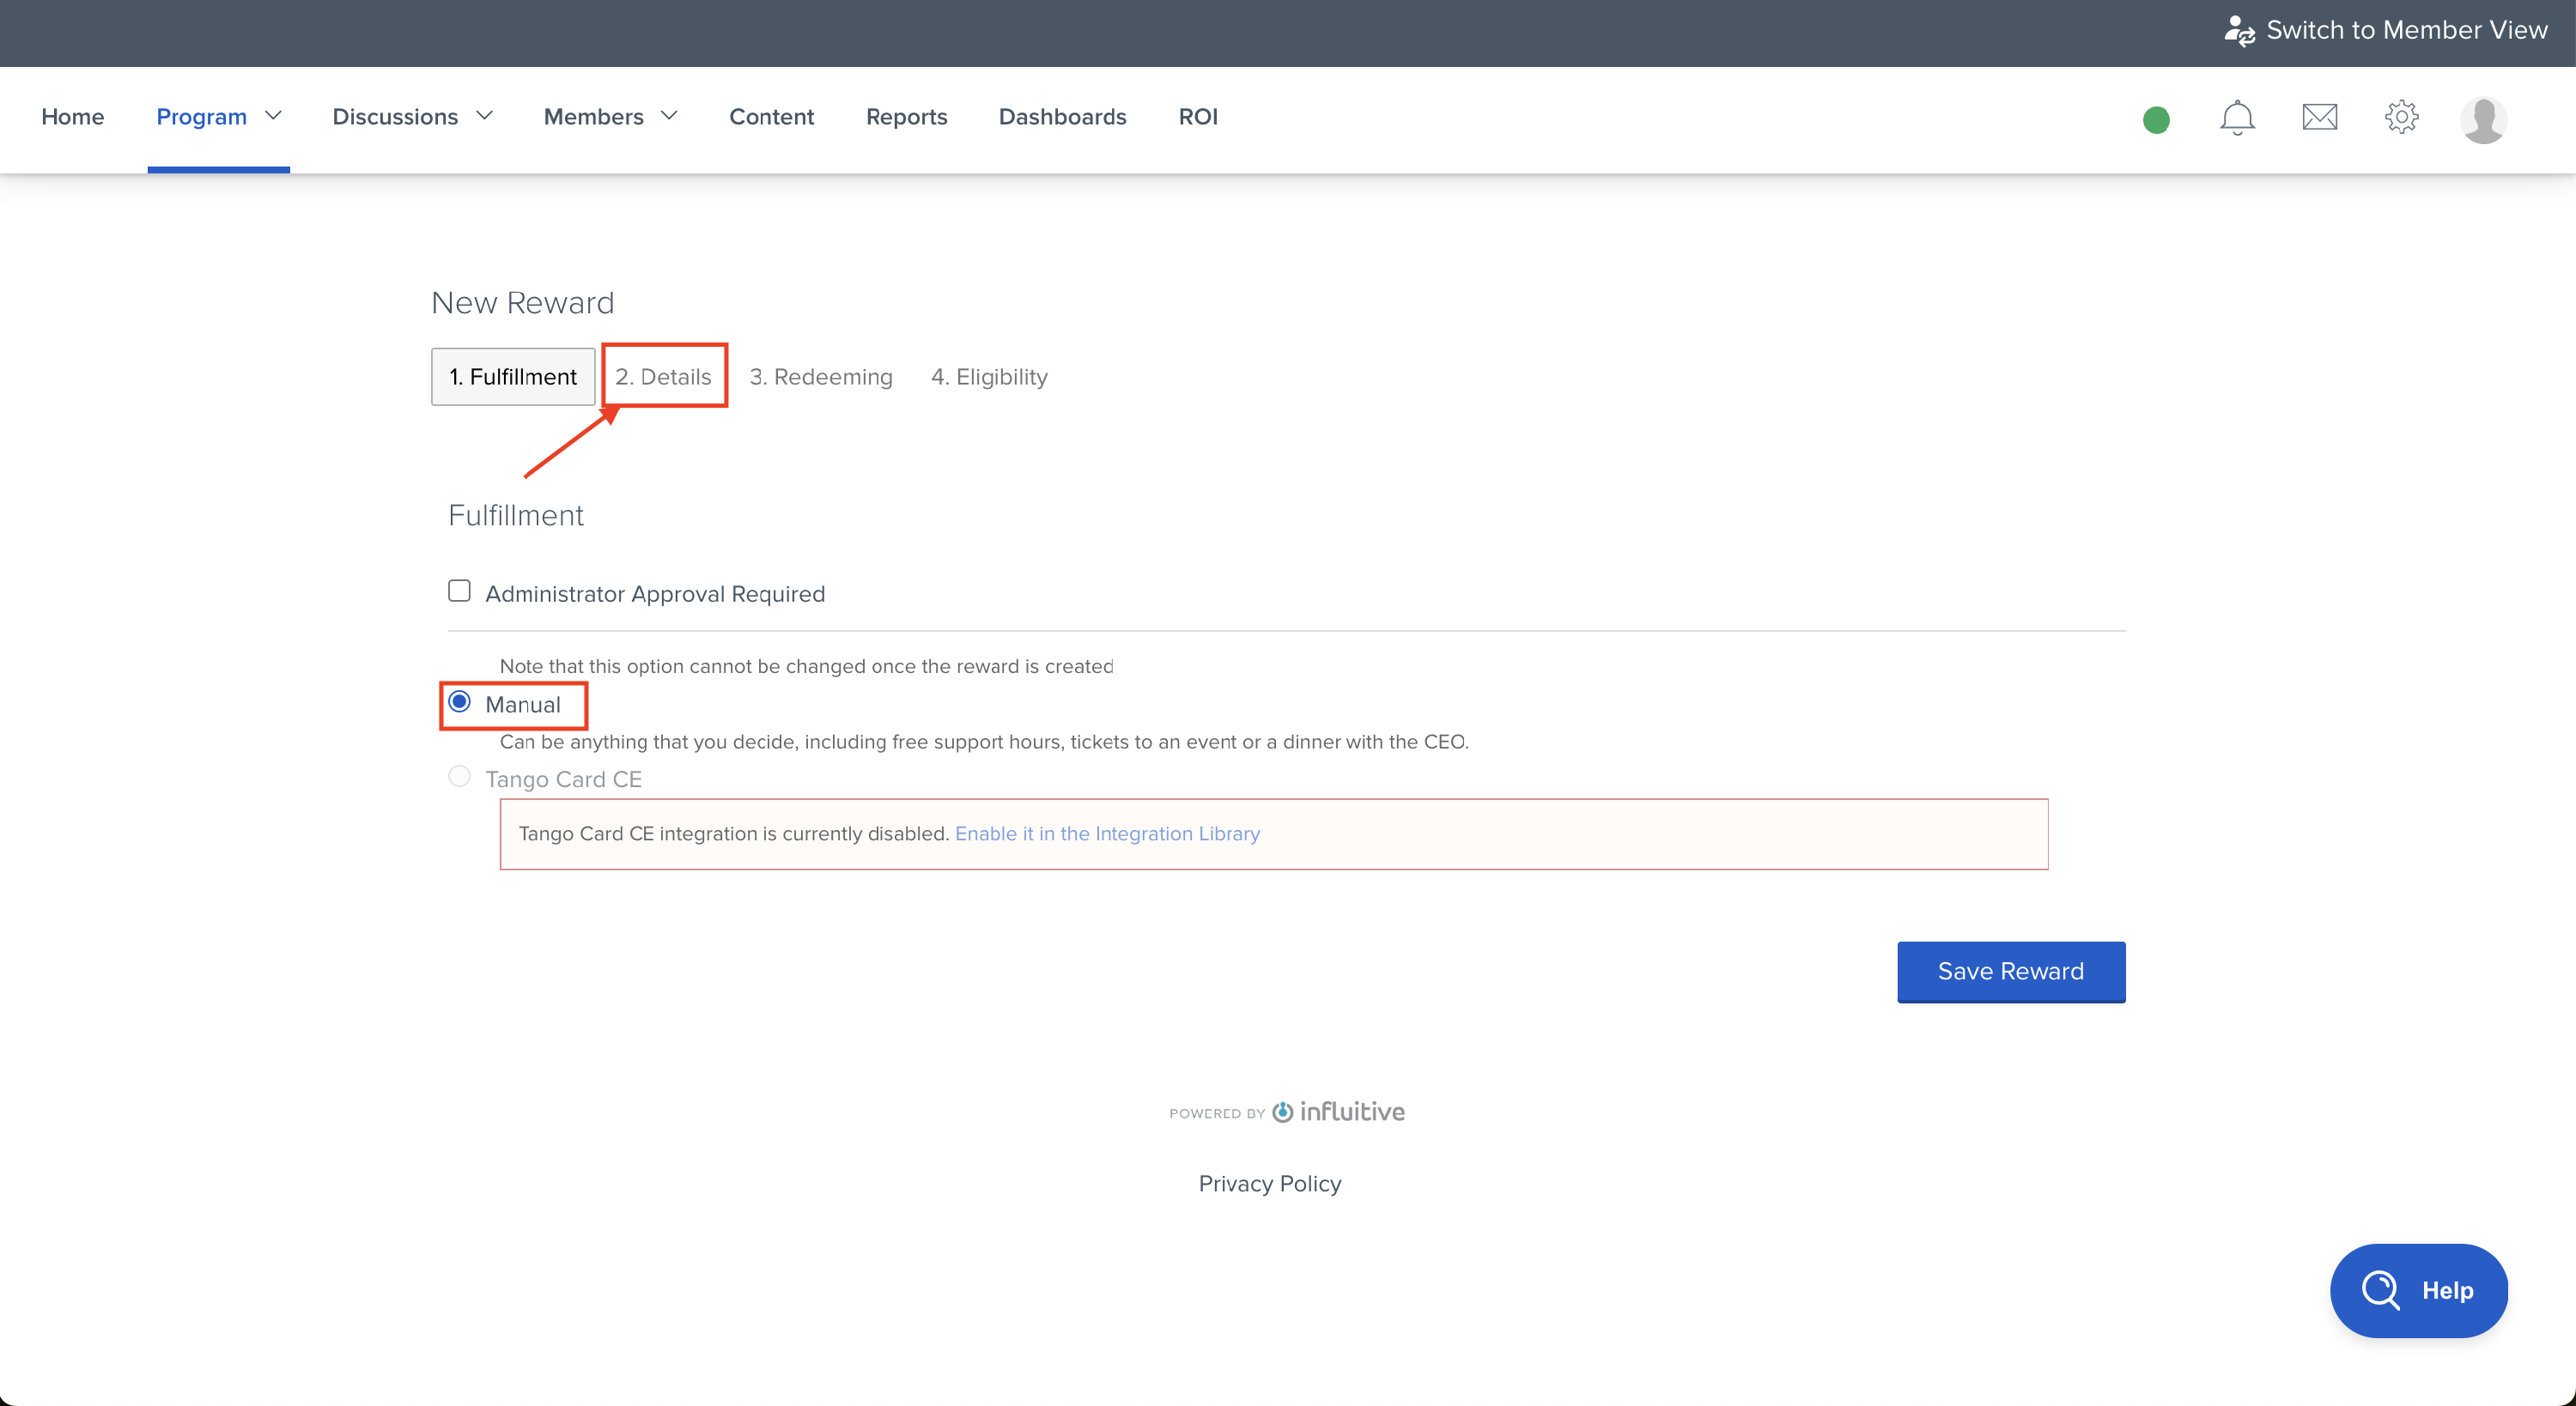Screen dimensions: 2576x1406
Task: Open the Content menu item
Action: [x=771, y=117]
